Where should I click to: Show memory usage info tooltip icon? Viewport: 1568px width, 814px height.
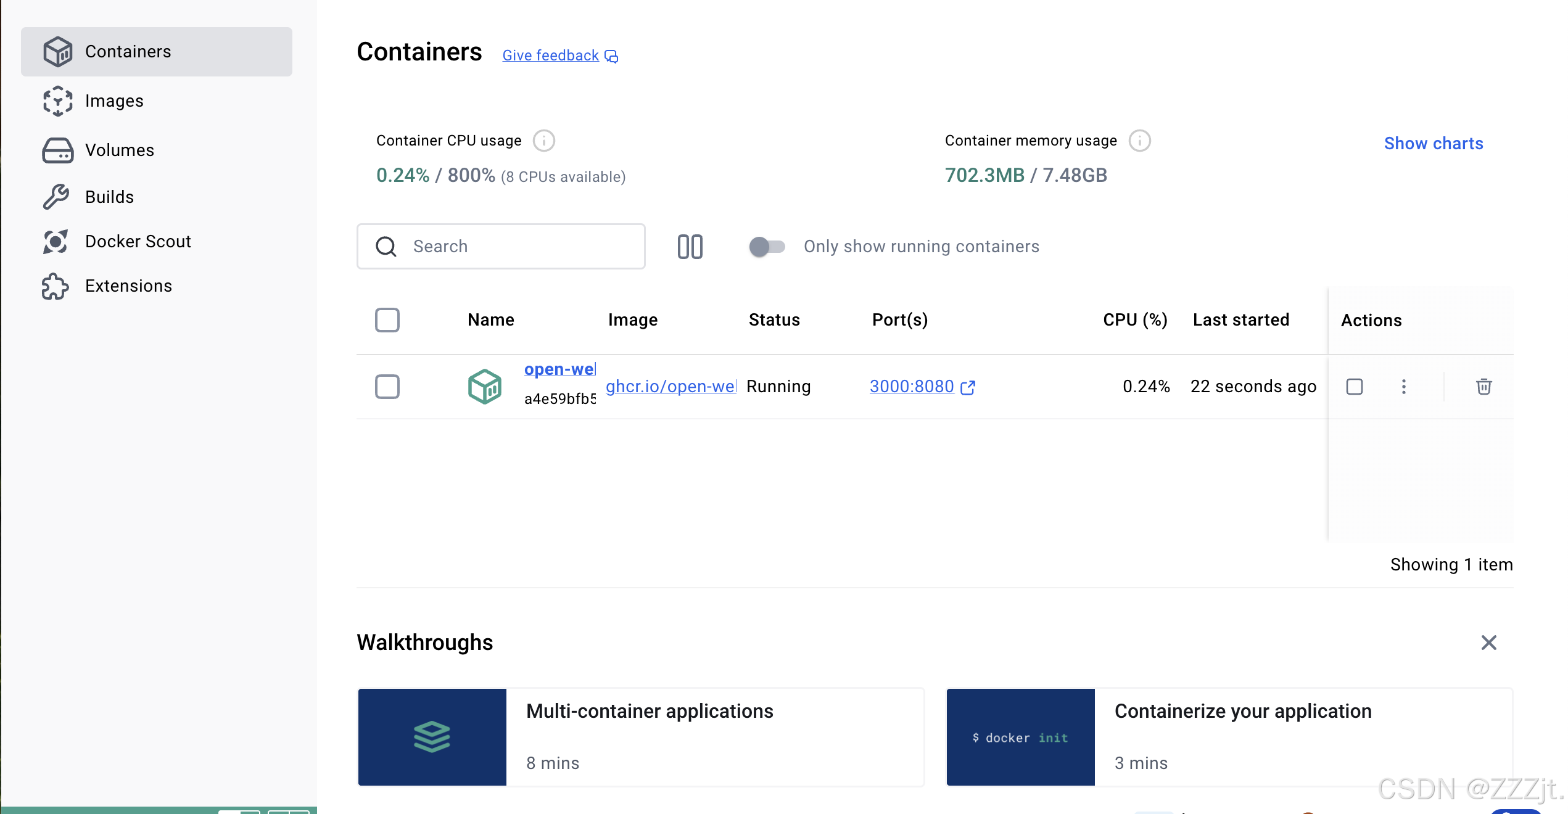1139,141
